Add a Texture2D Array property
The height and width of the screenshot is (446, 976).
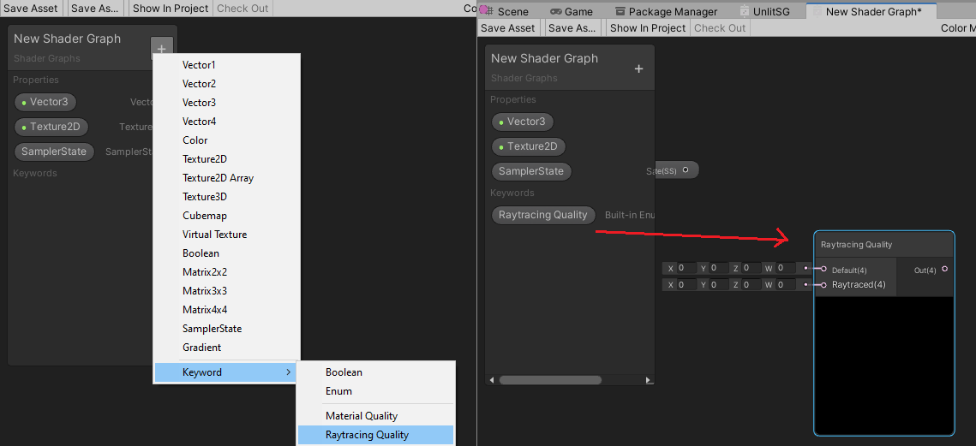tap(218, 178)
